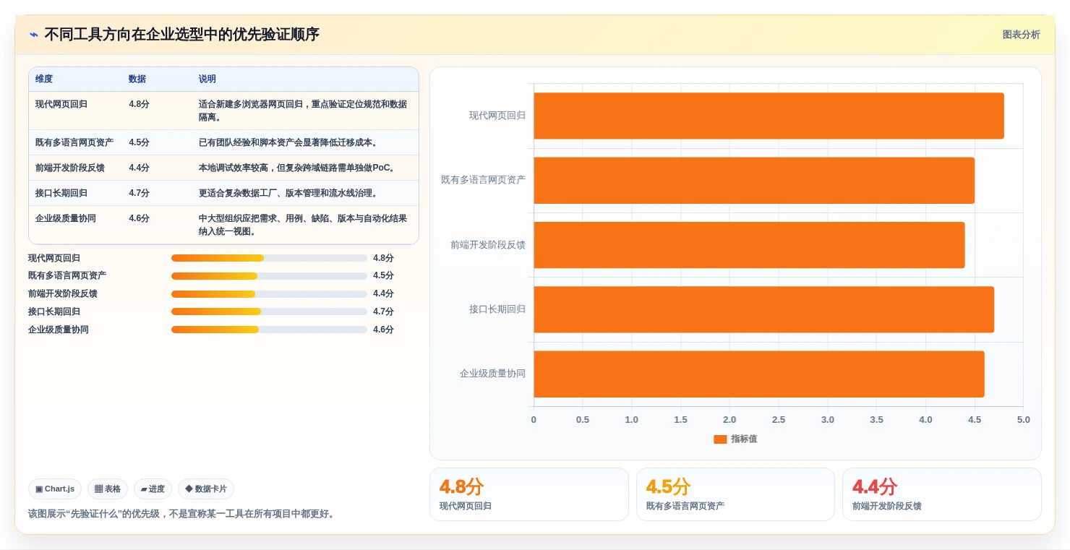Click the 2.5 x-axis tick label
This screenshot has width=1070, height=550.
click(x=779, y=420)
